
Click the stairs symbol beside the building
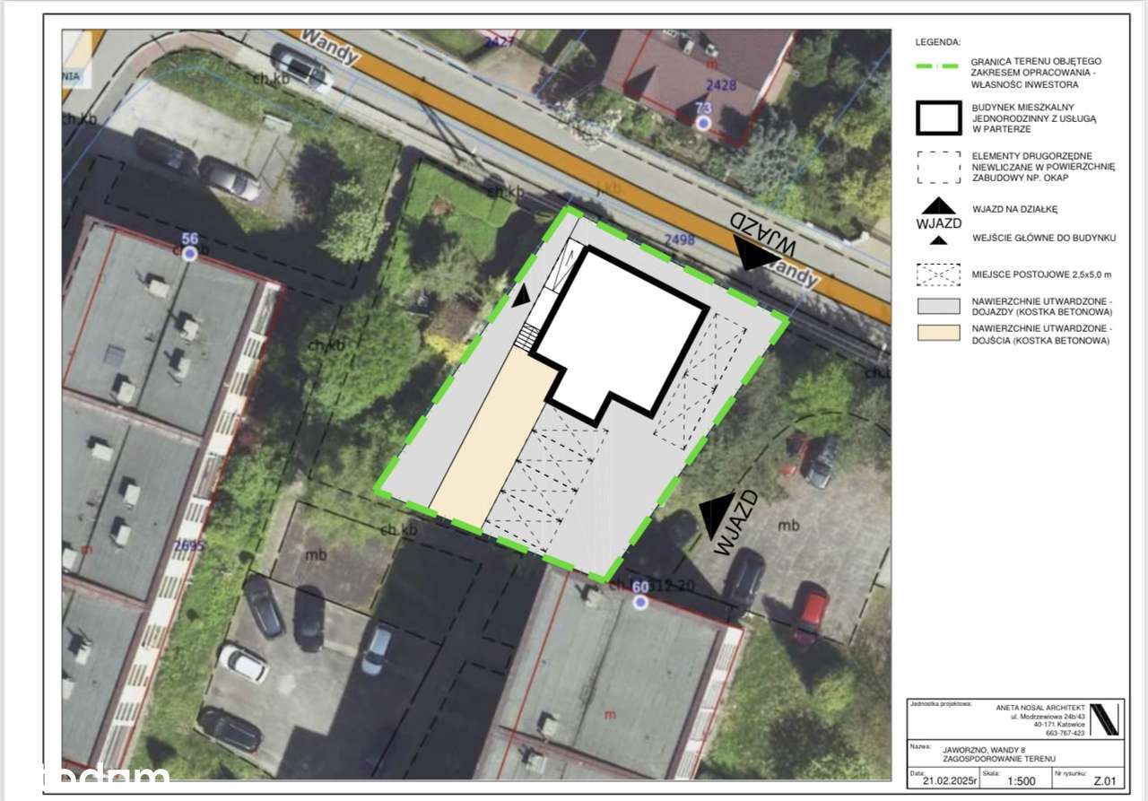point(528,337)
